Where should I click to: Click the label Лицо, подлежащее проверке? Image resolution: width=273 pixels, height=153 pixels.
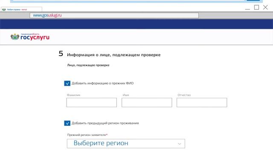coord(88,65)
